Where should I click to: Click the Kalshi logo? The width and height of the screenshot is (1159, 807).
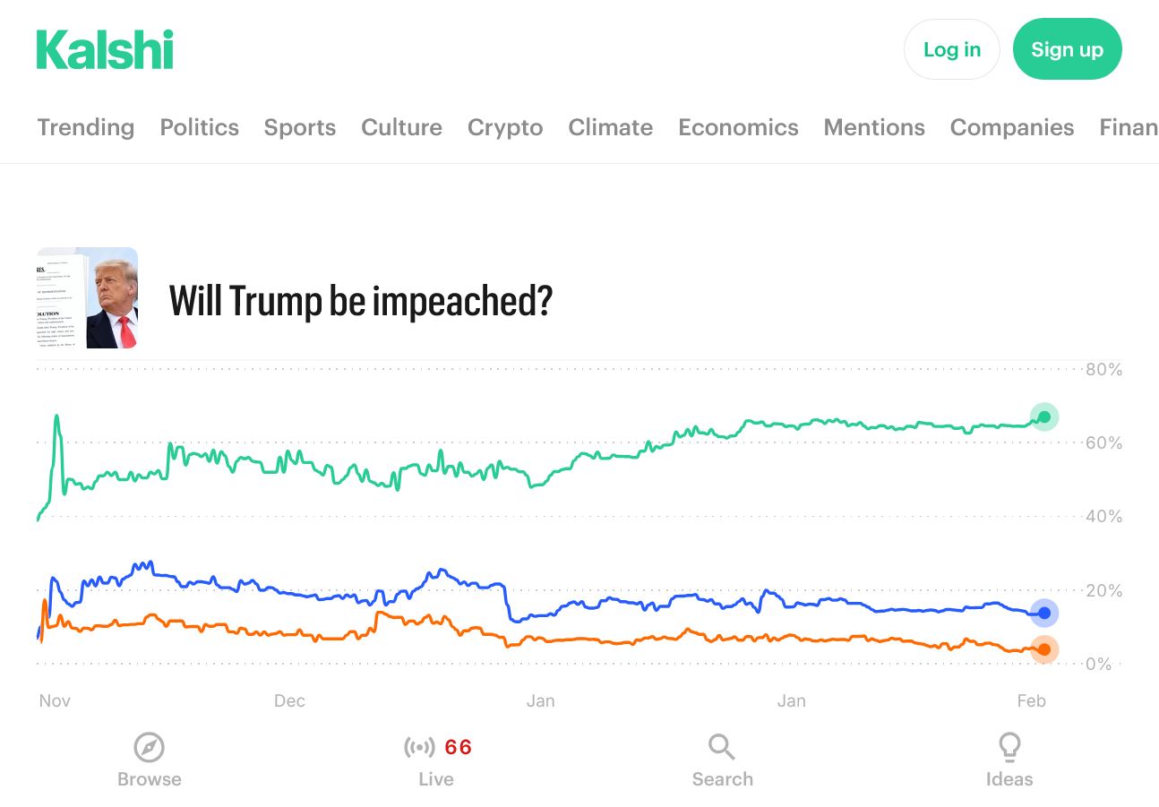[x=105, y=50]
